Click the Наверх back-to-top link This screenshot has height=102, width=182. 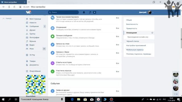click(x=7, y=18)
